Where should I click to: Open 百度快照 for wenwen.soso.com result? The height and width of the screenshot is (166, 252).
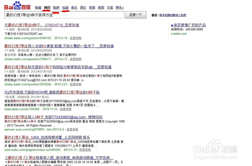[72, 129]
